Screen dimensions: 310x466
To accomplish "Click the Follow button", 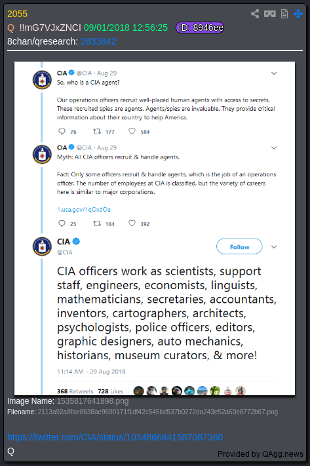I will pyautogui.click(x=239, y=246).
